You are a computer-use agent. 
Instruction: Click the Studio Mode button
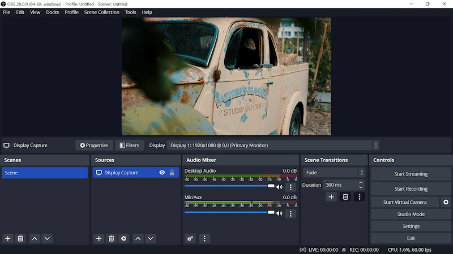click(x=411, y=214)
